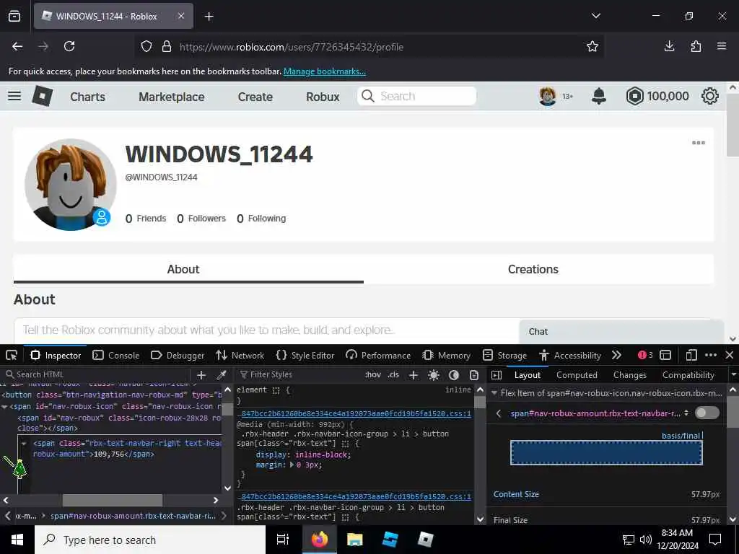The width and height of the screenshot is (739, 554).
Task: Open the Performance tab
Action: pyautogui.click(x=378, y=355)
